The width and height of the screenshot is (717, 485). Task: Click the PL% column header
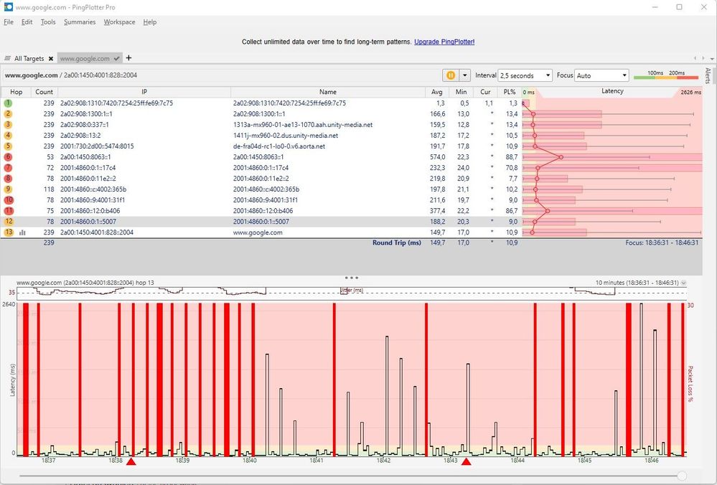click(x=510, y=92)
